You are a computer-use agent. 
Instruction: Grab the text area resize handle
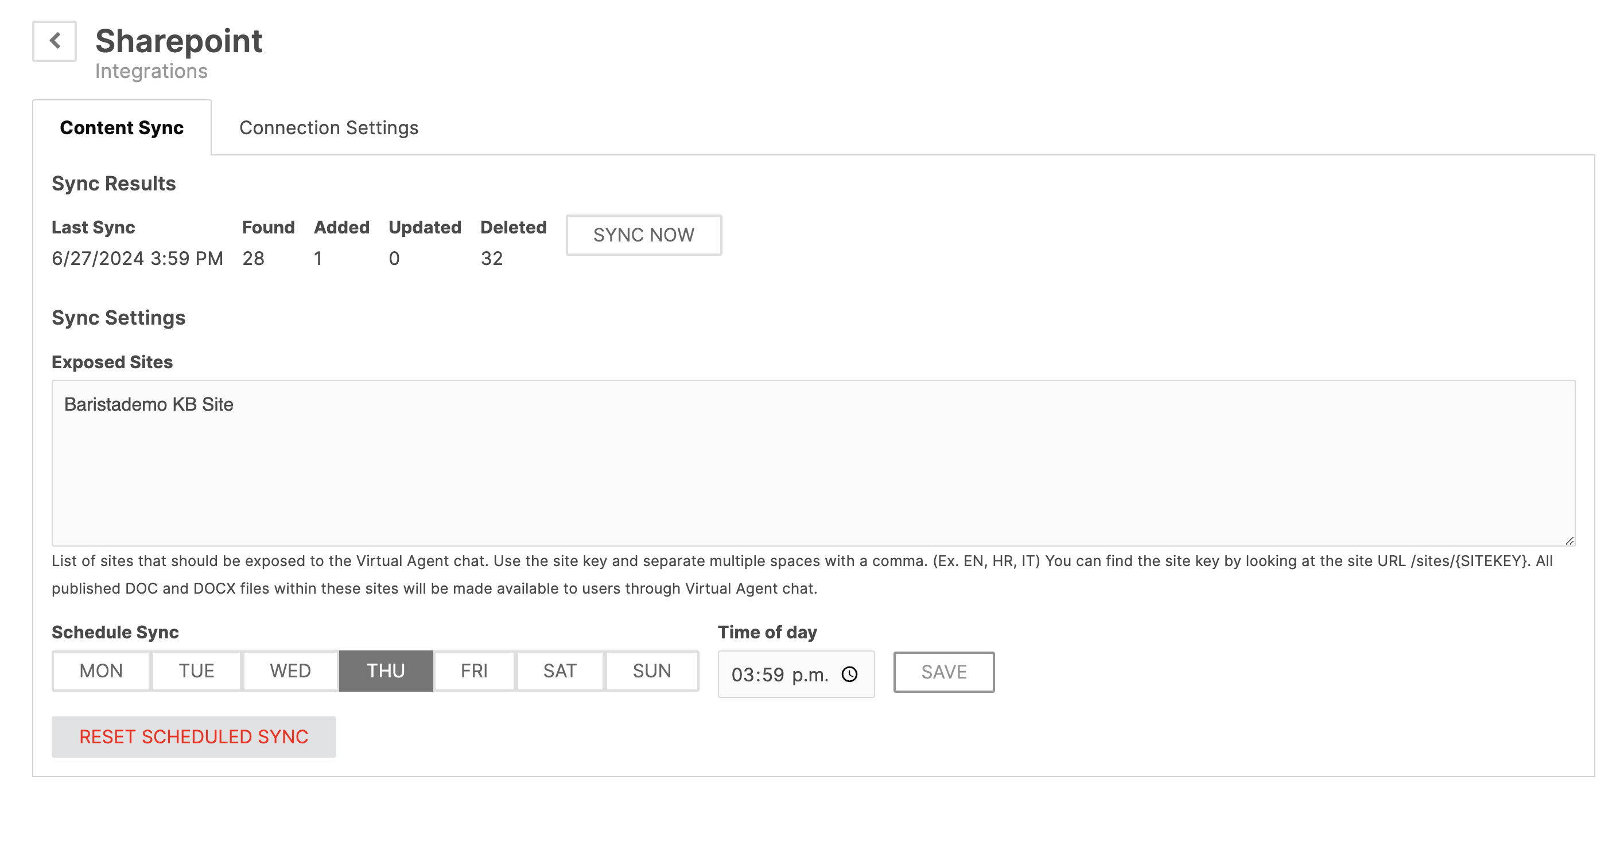(x=1569, y=541)
